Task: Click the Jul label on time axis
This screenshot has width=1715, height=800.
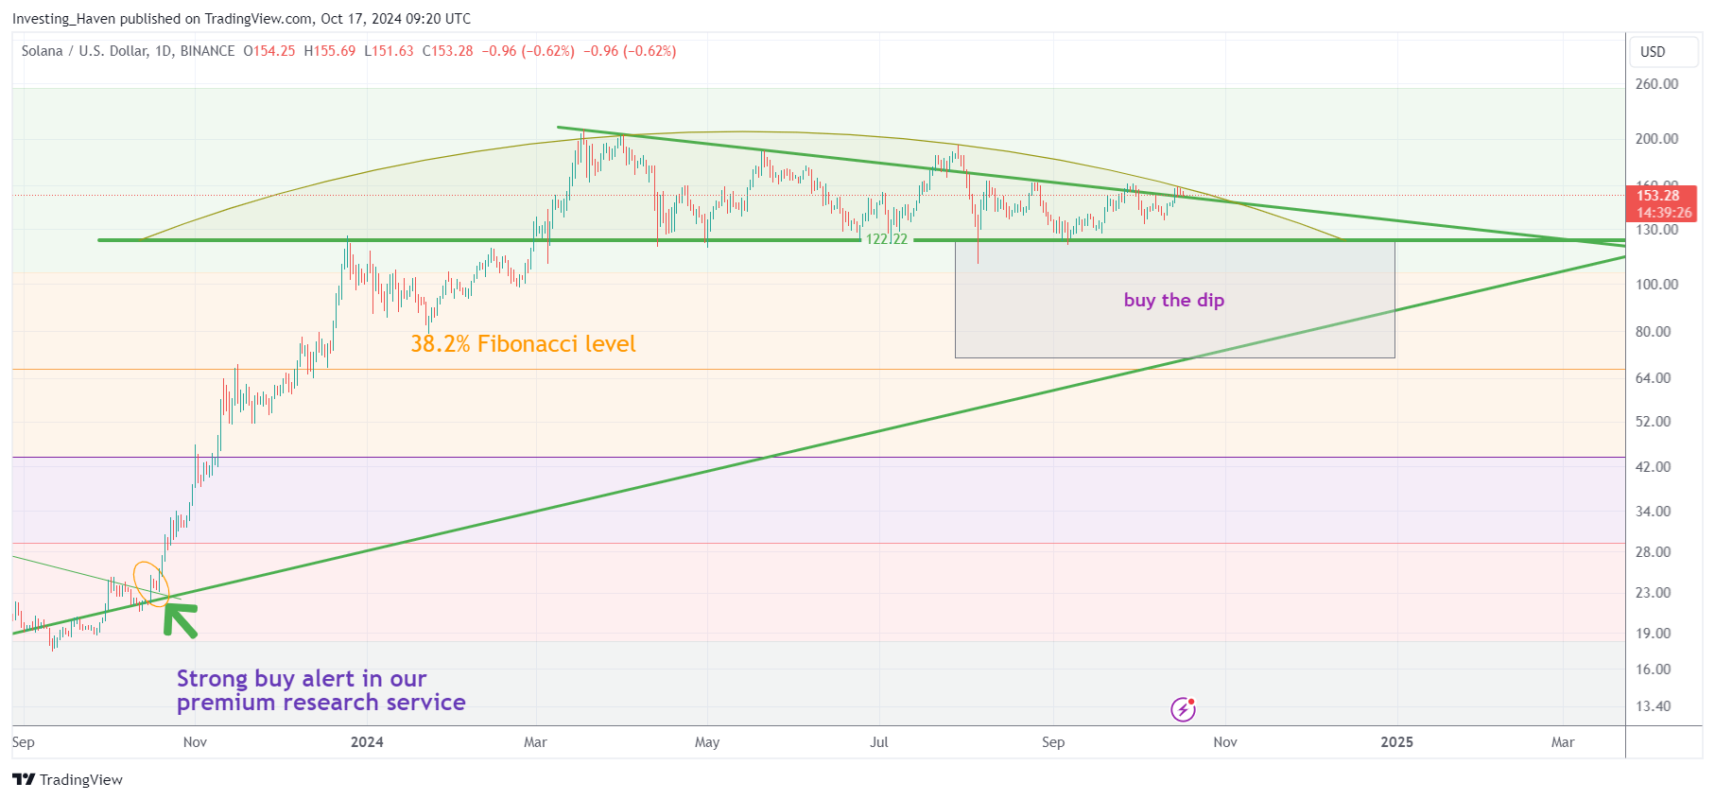Action: pos(879,742)
